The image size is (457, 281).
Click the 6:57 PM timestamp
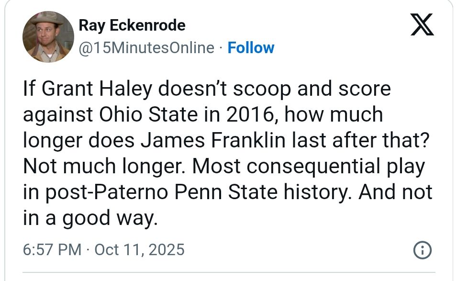point(52,250)
